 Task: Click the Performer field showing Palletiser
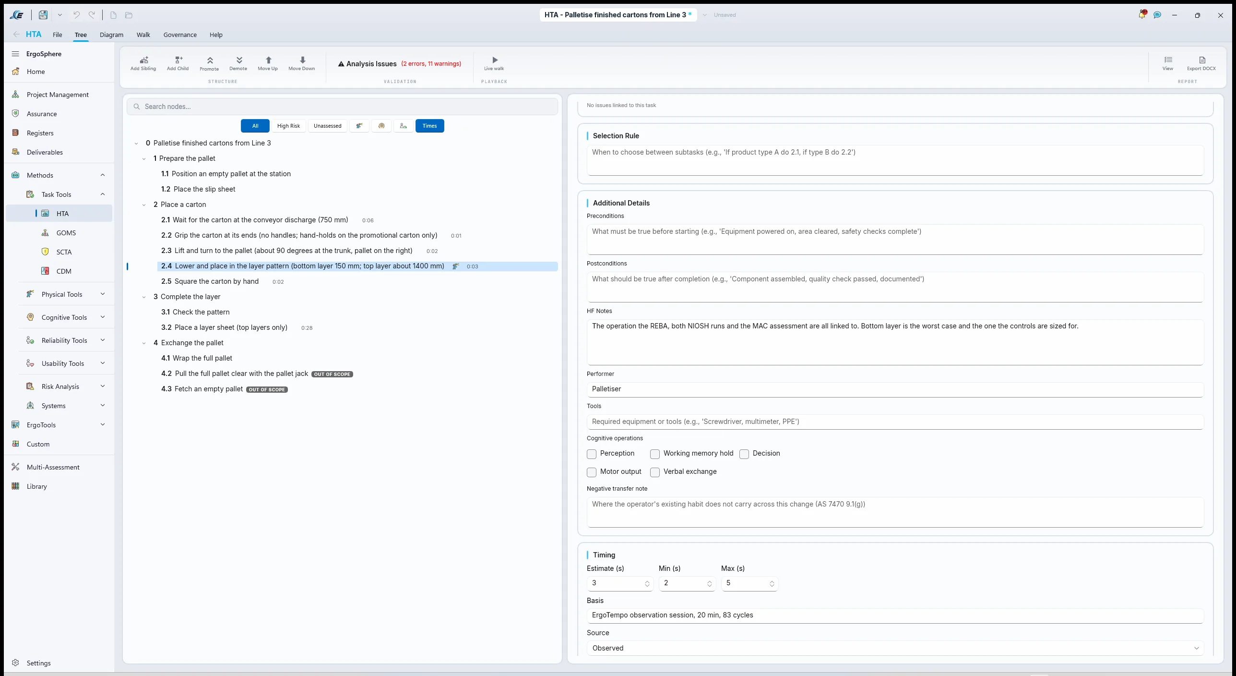(x=895, y=389)
